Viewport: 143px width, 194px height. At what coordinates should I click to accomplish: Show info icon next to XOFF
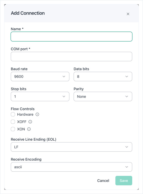coord(30,122)
